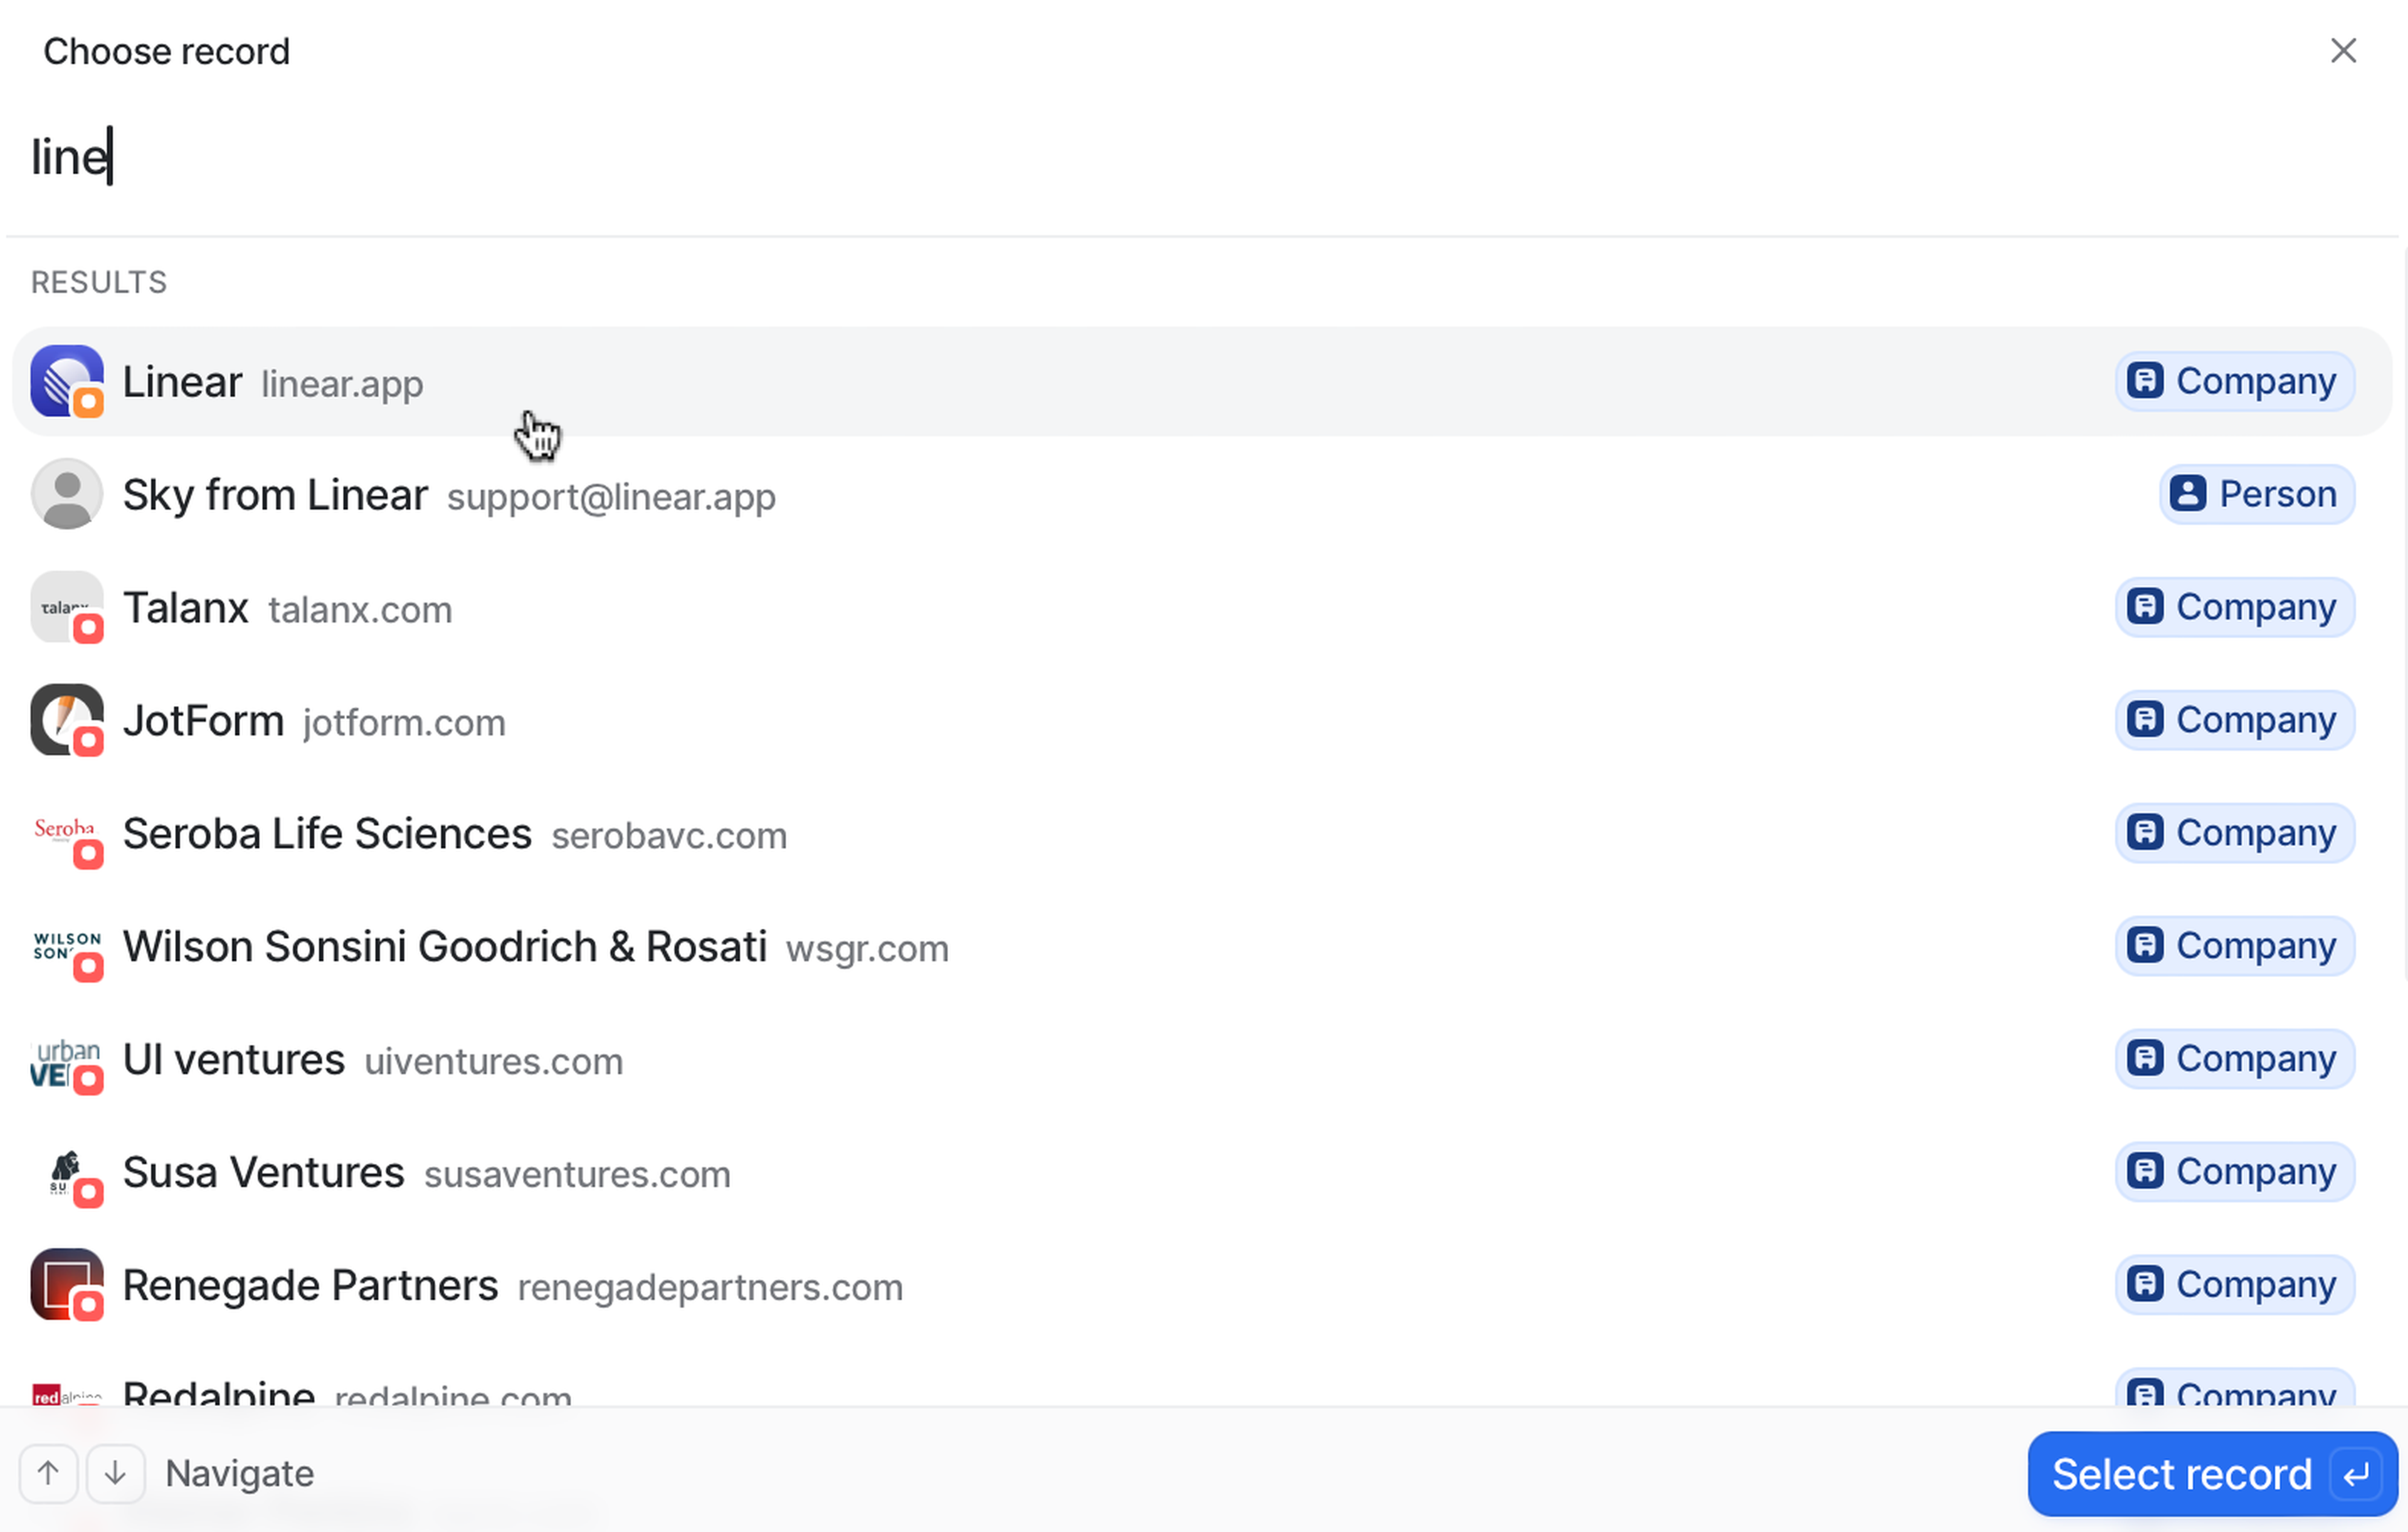Click the Renegade Partners logo icon

coord(66,1284)
